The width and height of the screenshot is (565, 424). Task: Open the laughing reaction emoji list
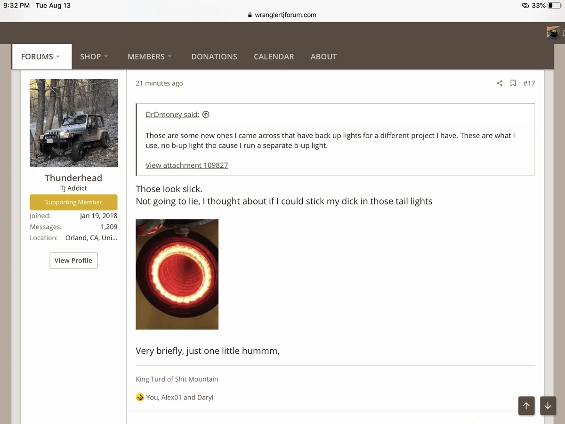tap(140, 397)
